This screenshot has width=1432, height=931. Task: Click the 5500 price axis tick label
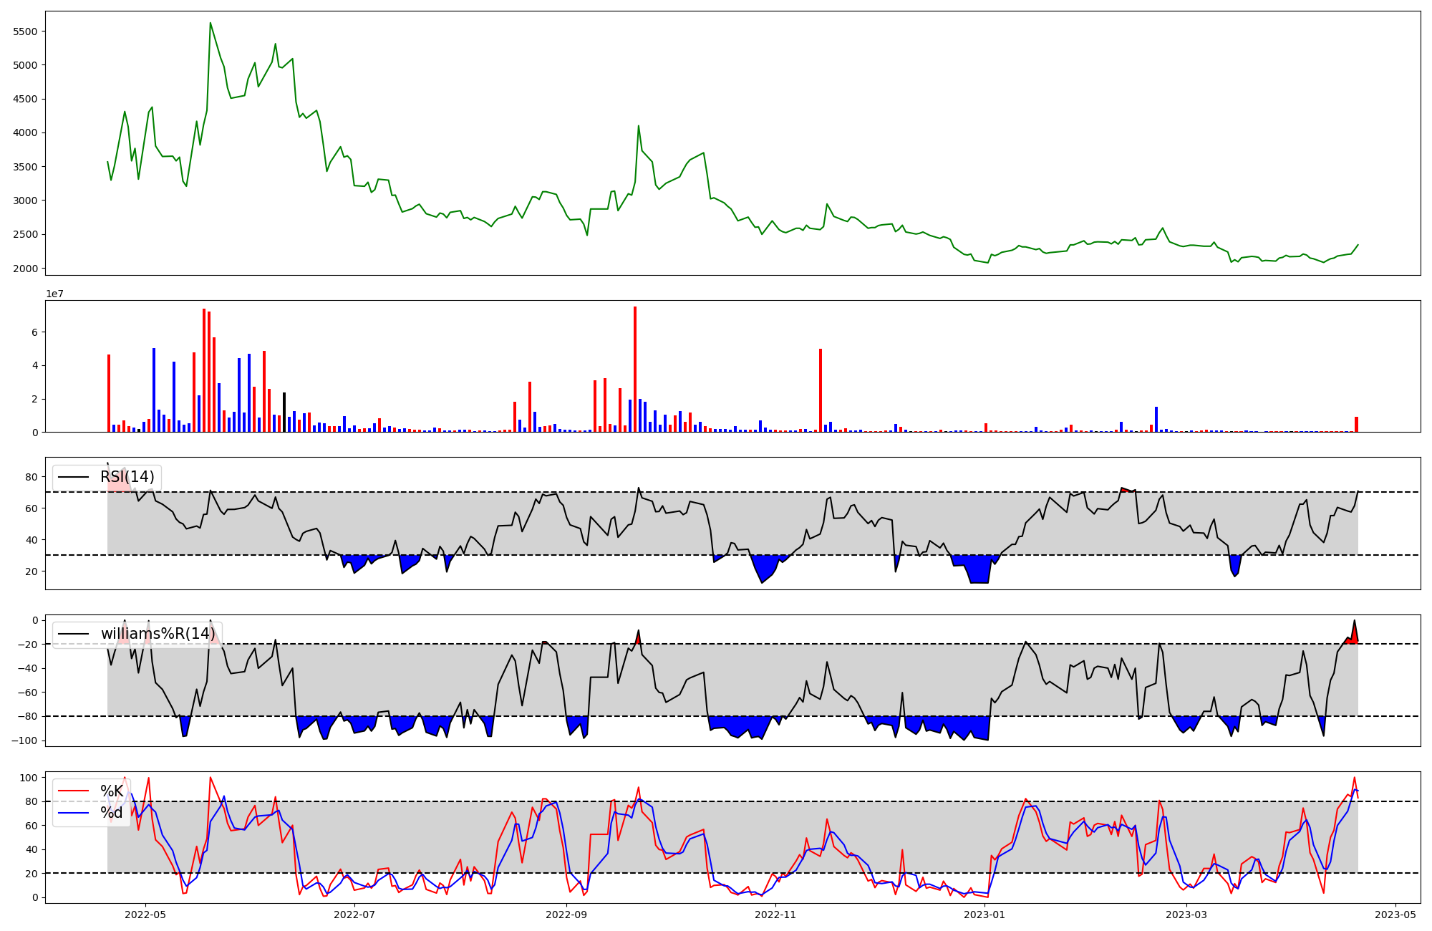[x=26, y=32]
